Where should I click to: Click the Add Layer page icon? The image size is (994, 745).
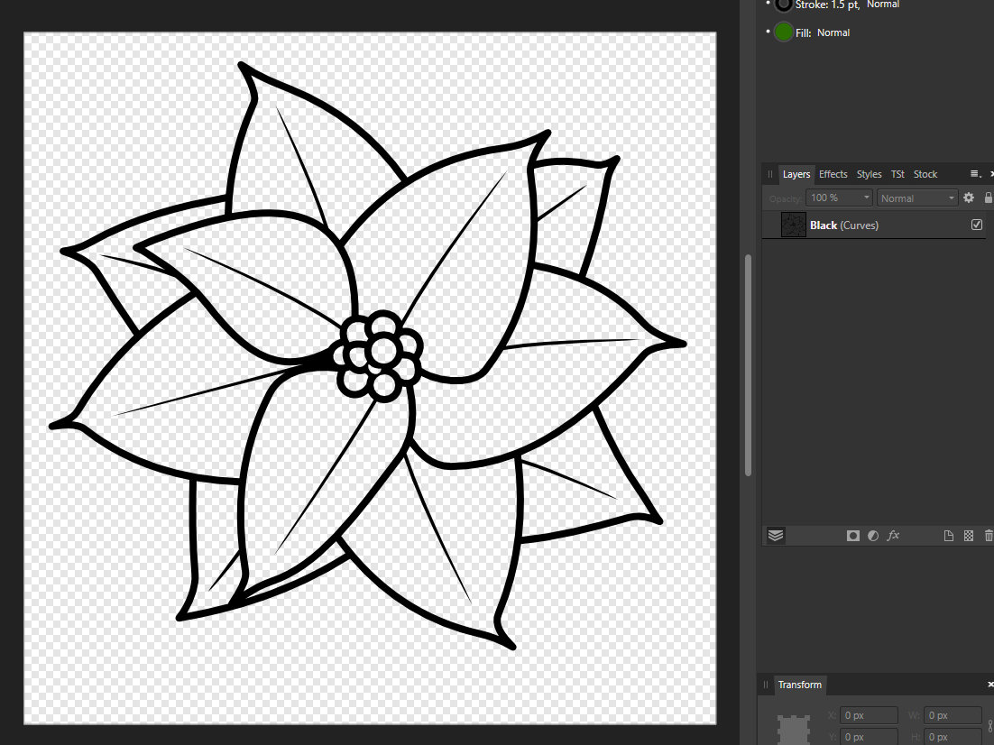[x=948, y=536]
